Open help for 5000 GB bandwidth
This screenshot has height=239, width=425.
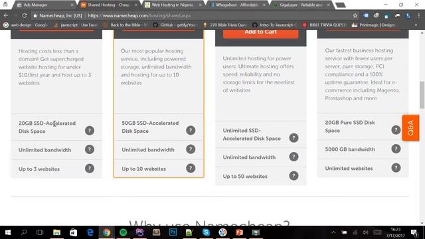(396, 149)
